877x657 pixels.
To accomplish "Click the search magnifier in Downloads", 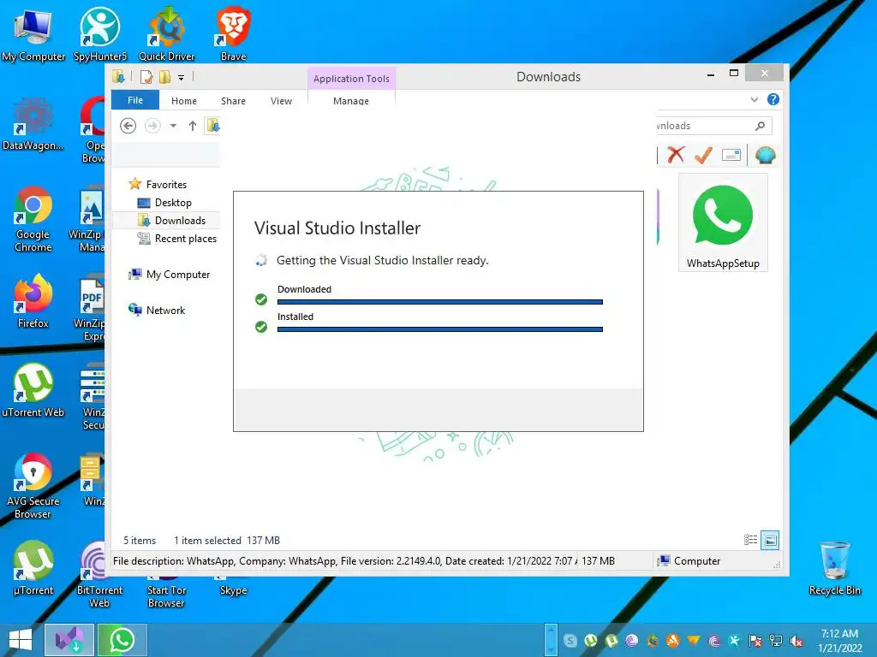I will 761,126.
